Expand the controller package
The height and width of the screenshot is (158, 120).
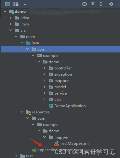[44, 68]
